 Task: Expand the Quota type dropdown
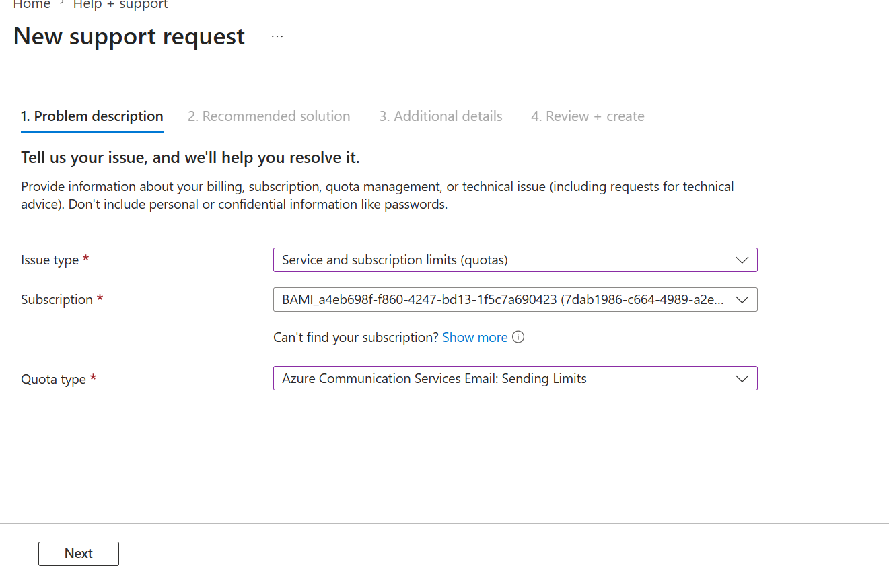(x=515, y=378)
